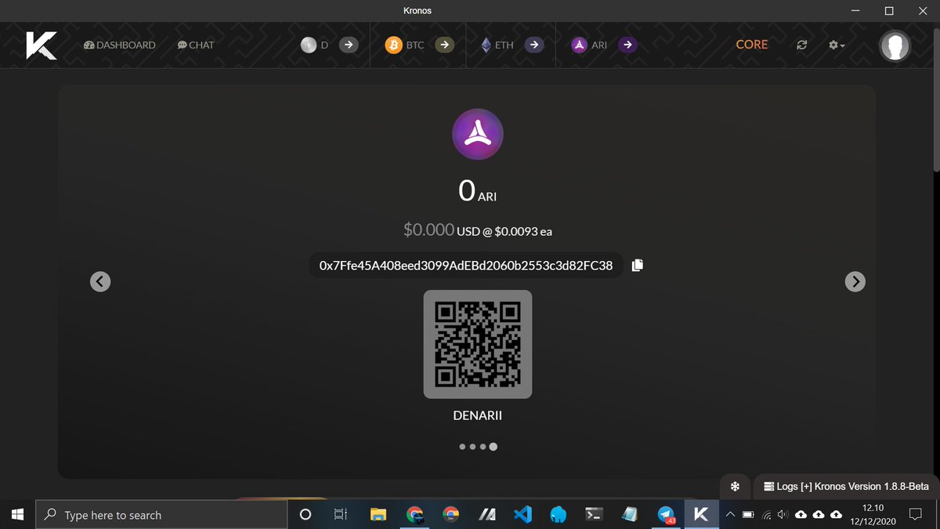Click the taskbar clock showing 12.10
Image resolution: width=940 pixels, height=529 pixels.
point(873,515)
